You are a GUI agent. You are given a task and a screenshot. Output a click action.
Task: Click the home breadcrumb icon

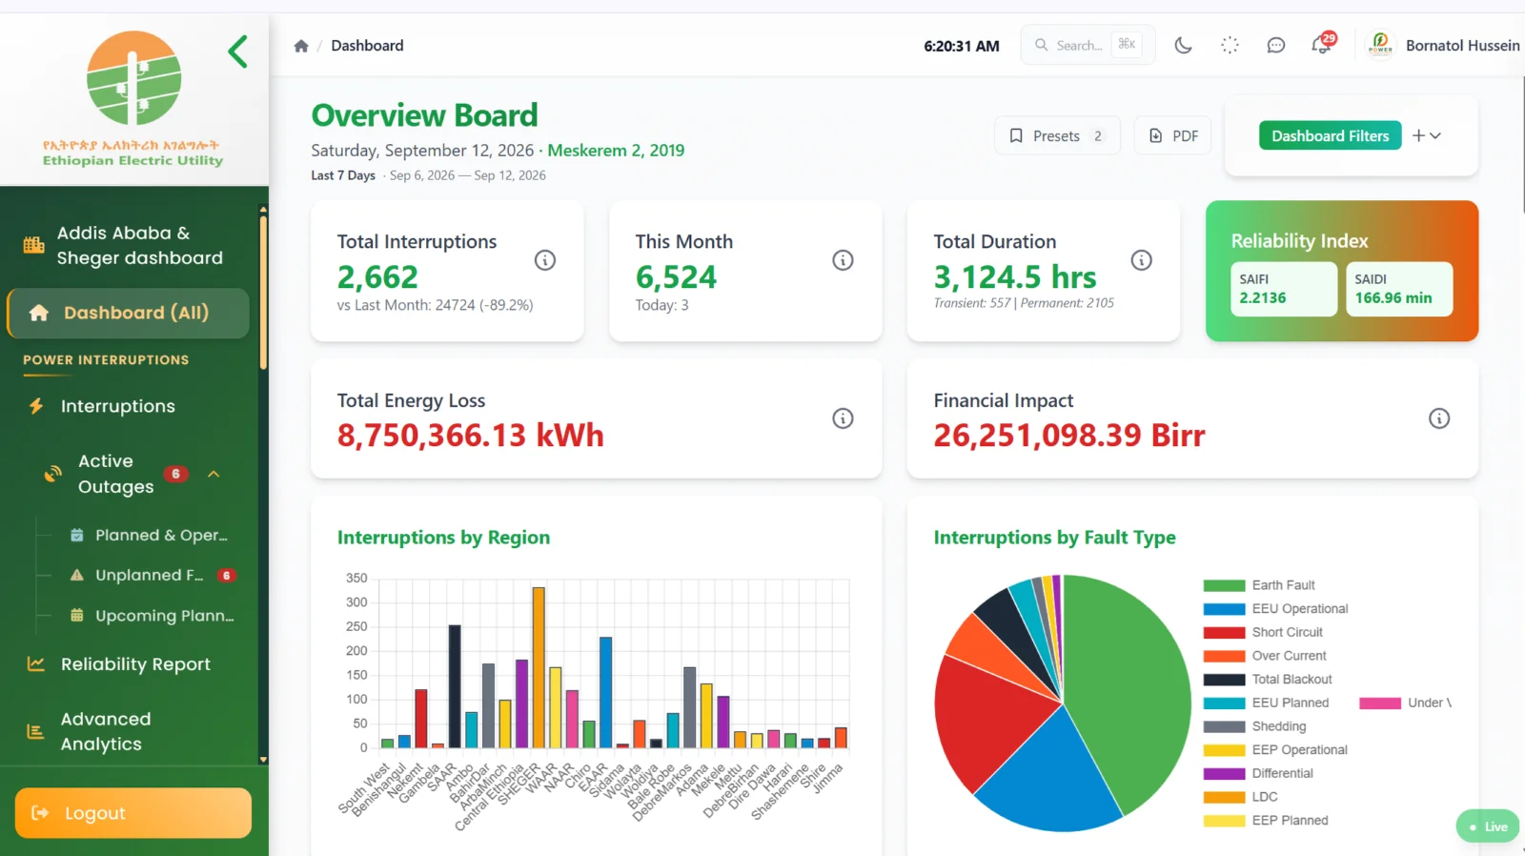point(301,46)
